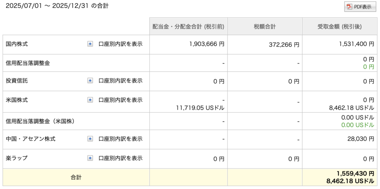Viewport: 380px width, 189px height.
Task: Open 口座別内訳を表示 link for 国内株式
Action: [x=120, y=44]
